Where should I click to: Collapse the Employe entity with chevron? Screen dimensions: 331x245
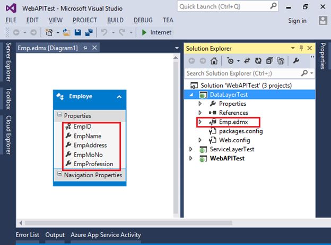pyautogui.click(x=119, y=97)
